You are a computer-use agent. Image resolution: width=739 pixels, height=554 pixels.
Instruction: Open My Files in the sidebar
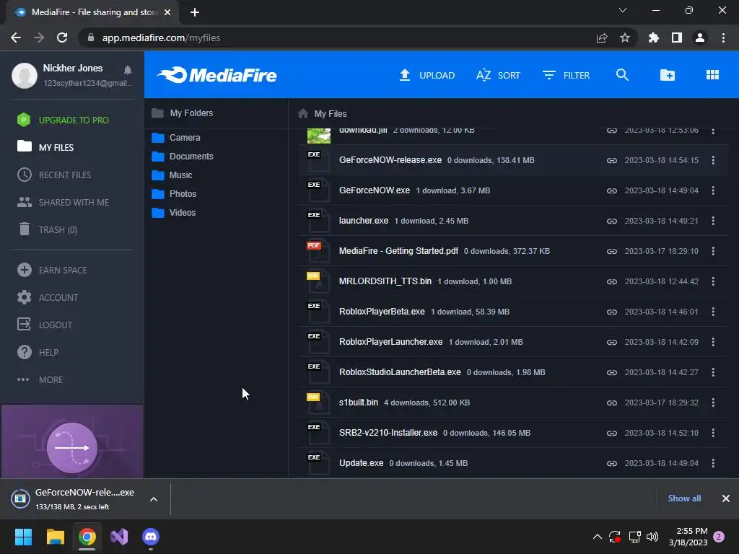tap(45, 147)
